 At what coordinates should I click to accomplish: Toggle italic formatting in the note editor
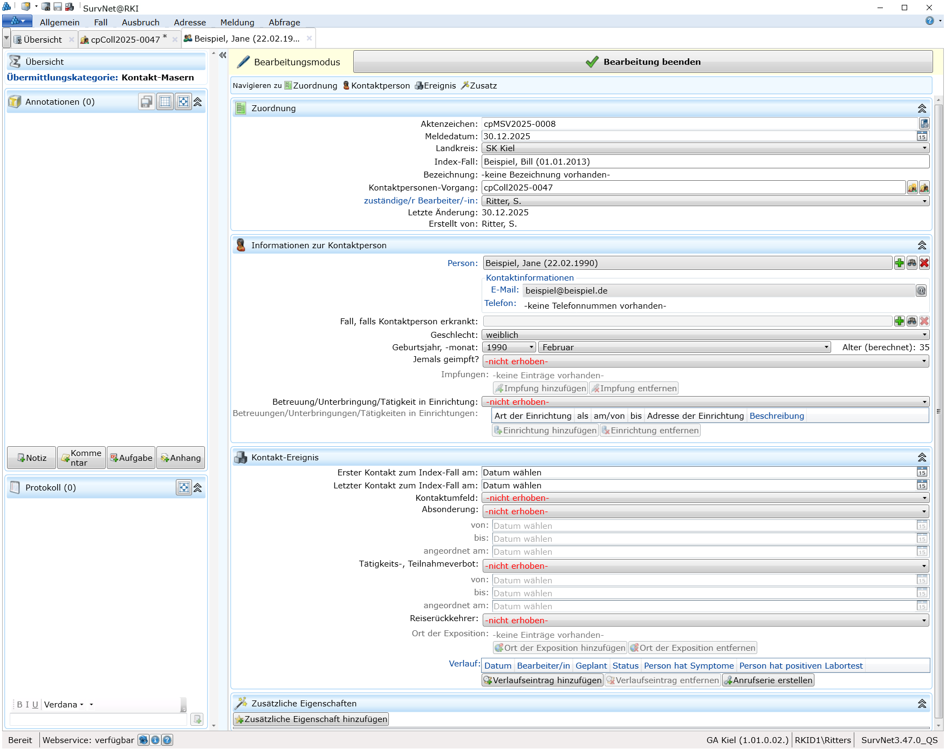point(27,705)
